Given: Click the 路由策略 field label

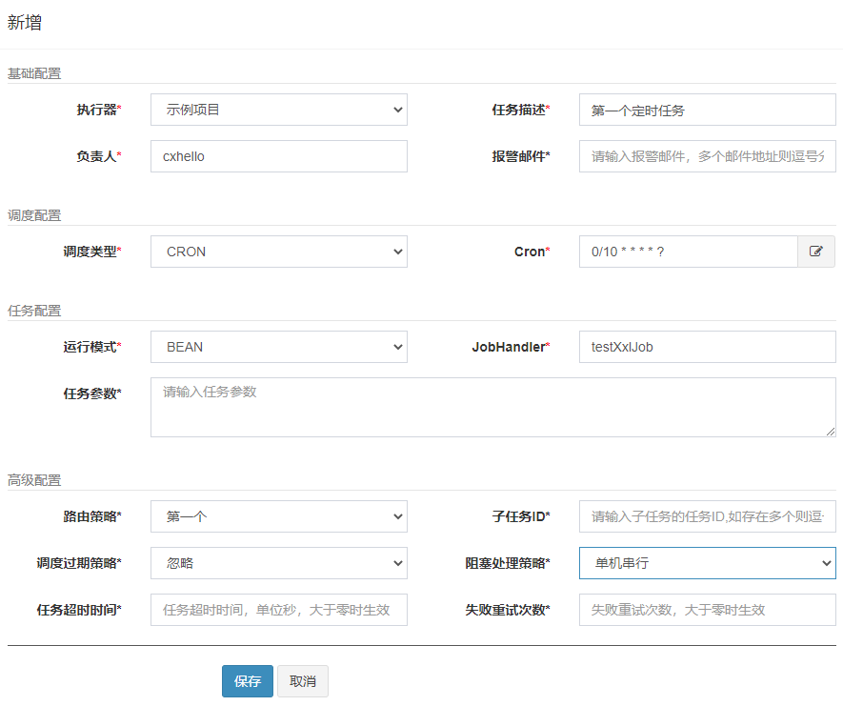Looking at the screenshot, I should [x=92, y=516].
